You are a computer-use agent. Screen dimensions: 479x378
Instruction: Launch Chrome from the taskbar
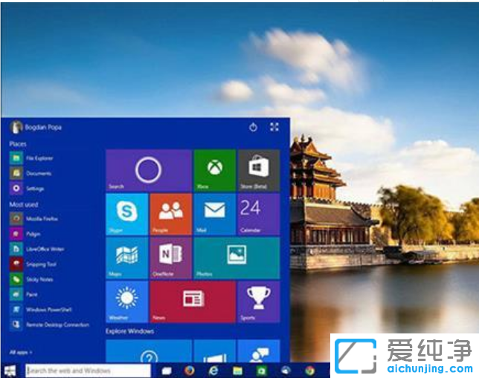tap(309, 371)
